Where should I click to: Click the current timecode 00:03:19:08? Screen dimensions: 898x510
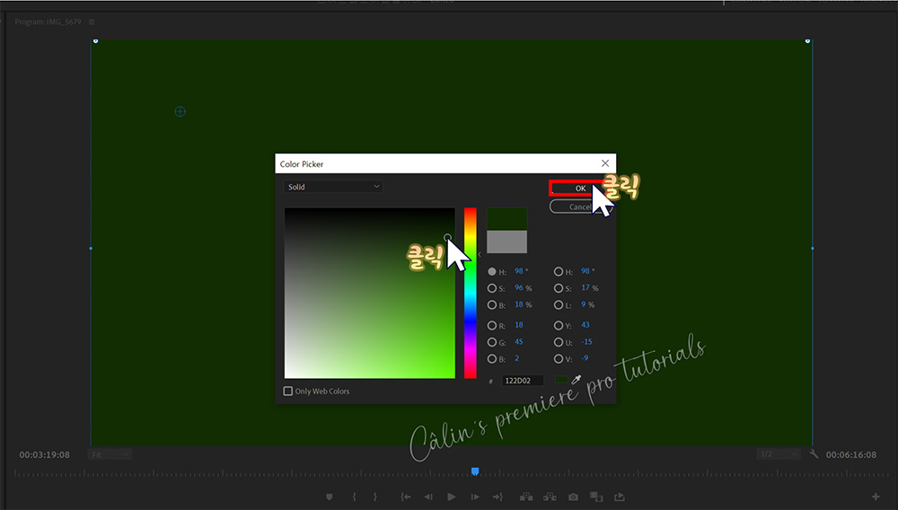[x=45, y=454]
